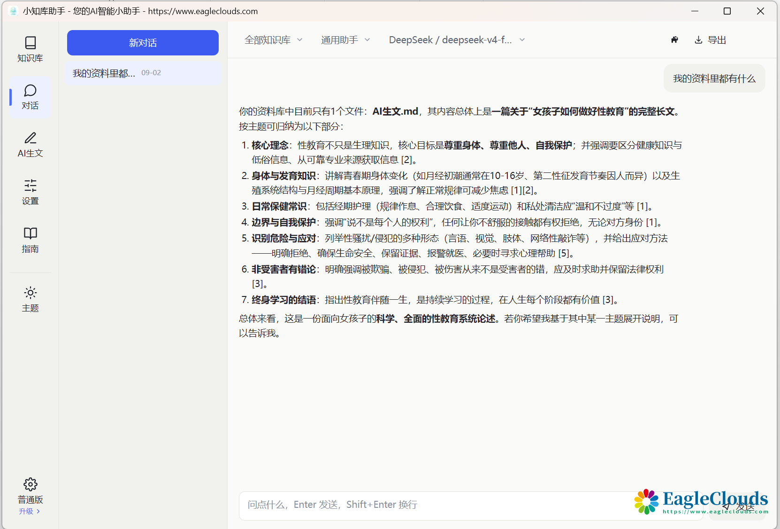This screenshot has width=780, height=529.
Task: Open the 设置 sliders settings page
Action: click(30, 192)
